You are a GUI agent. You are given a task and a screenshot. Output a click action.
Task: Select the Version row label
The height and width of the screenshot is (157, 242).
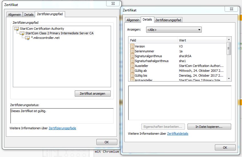click(140, 46)
